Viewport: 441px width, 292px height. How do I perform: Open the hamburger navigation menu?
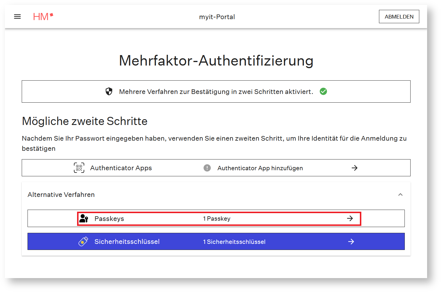click(x=17, y=17)
